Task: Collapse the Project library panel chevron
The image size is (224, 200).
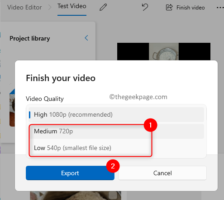Action: coord(86,38)
